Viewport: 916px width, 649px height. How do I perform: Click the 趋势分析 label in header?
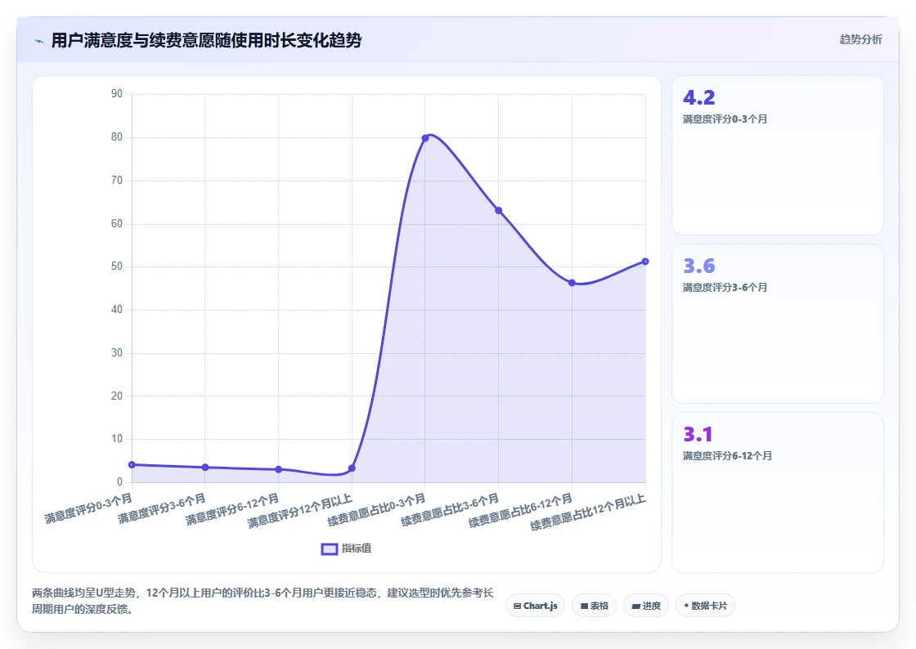(x=860, y=40)
